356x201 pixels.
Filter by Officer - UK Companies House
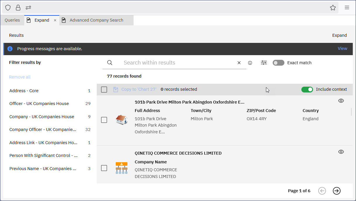50,104
